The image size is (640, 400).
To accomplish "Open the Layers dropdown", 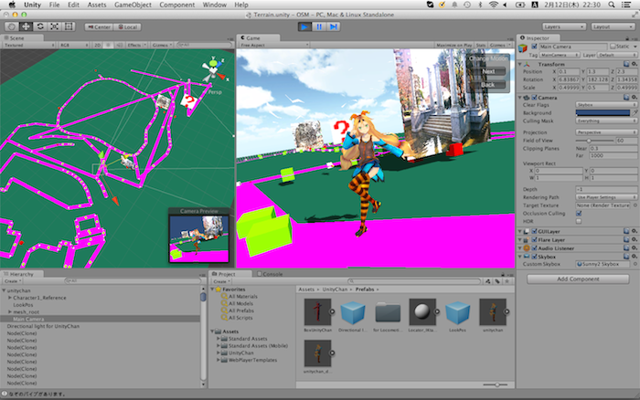I will [564, 26].
